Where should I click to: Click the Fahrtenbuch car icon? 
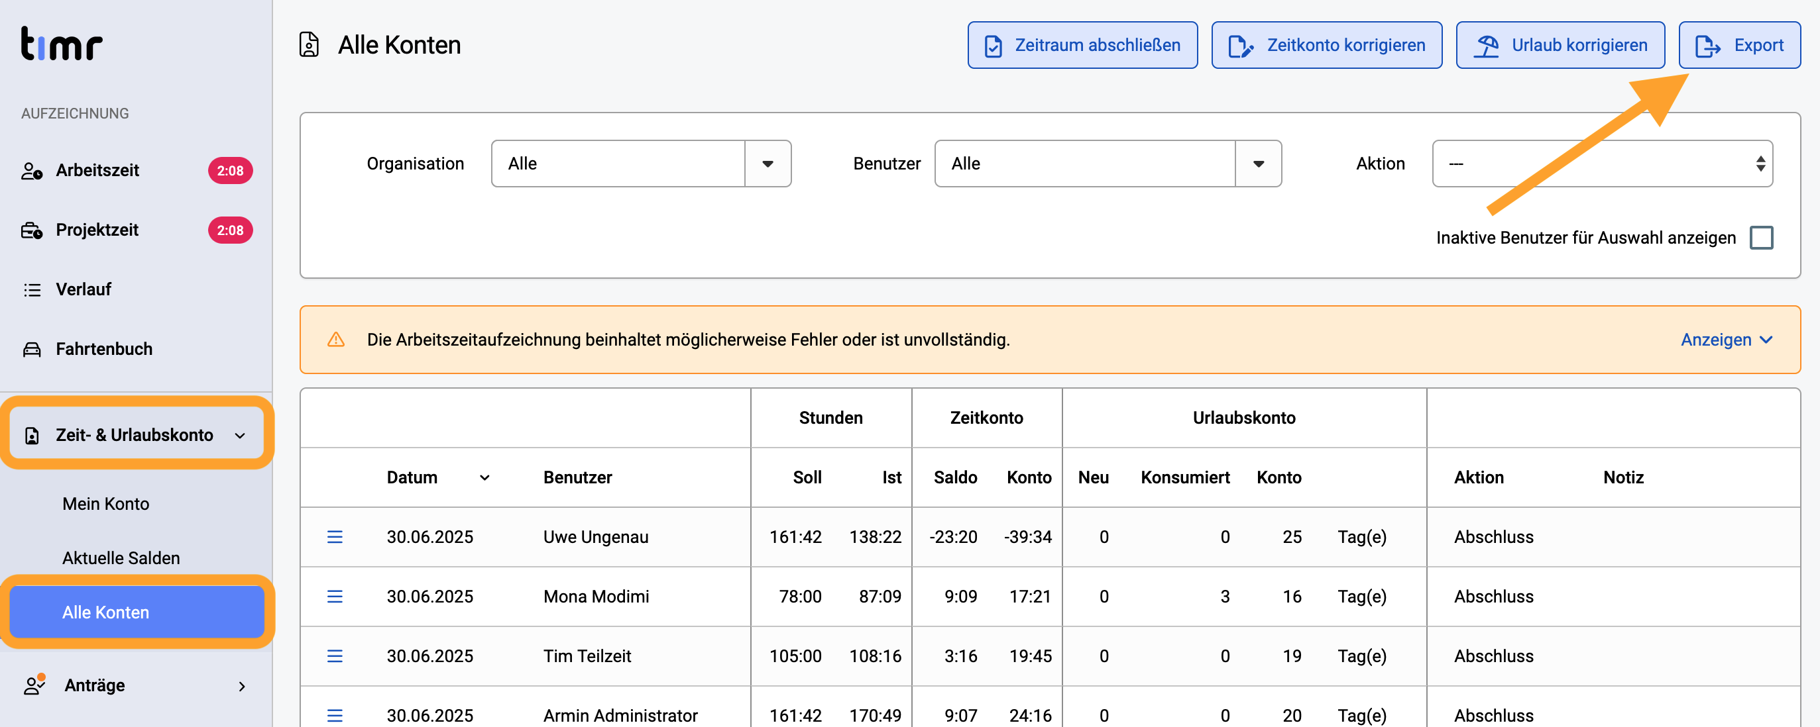(32, 350)
